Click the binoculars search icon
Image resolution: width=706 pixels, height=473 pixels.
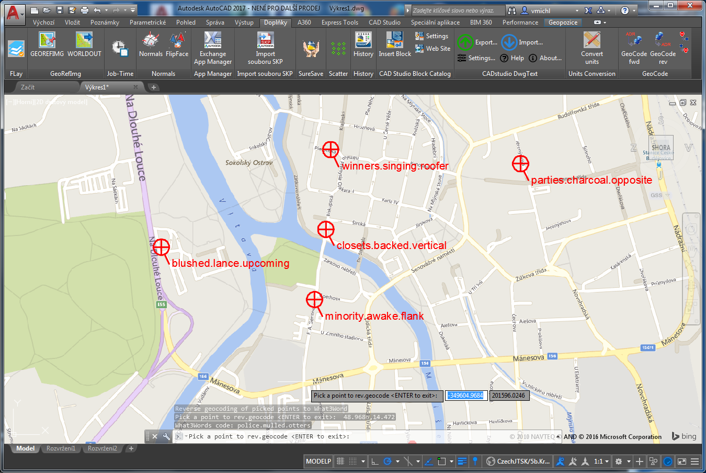point(511,10)
